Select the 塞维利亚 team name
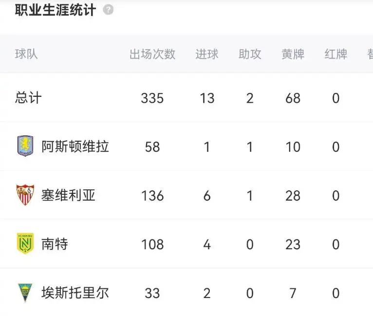This screenshot has height=316, width=373. click(x=68, y=195)
